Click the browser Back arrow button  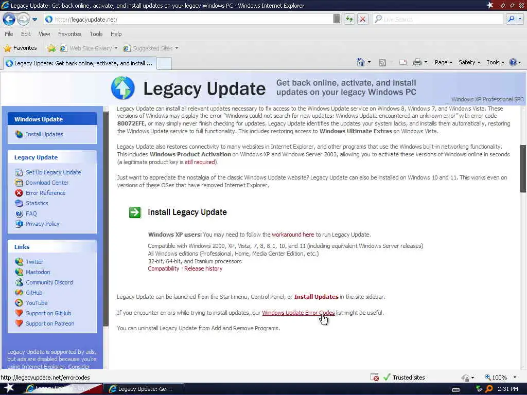[9, 19]
